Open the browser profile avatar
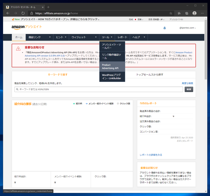The height and width of the screenshot is (196, 210). (195, 13)
